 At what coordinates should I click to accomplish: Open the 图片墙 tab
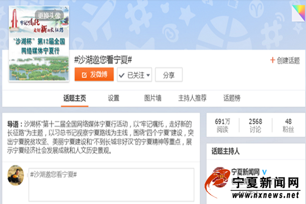[152, 98]
